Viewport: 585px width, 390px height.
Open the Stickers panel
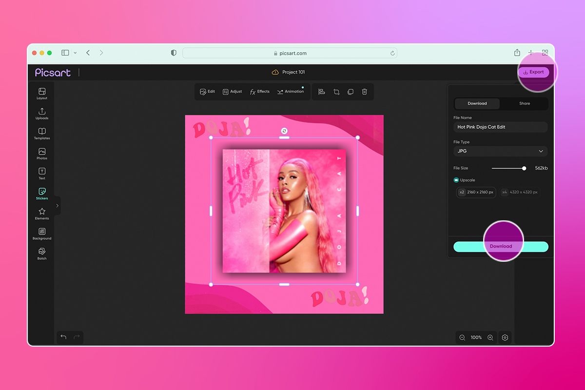pyautogui.click(x=41, y=193)
